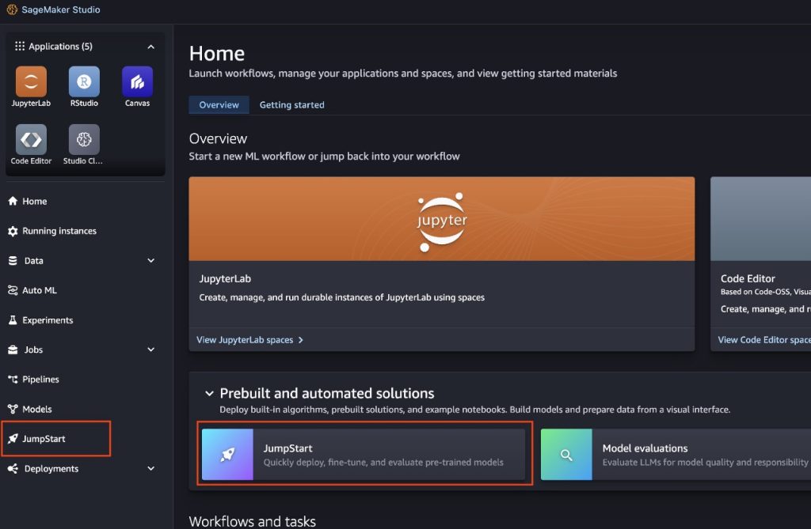811x529 pixels.
Task: Switch to the Getting started tab
Action: point(291,105)
